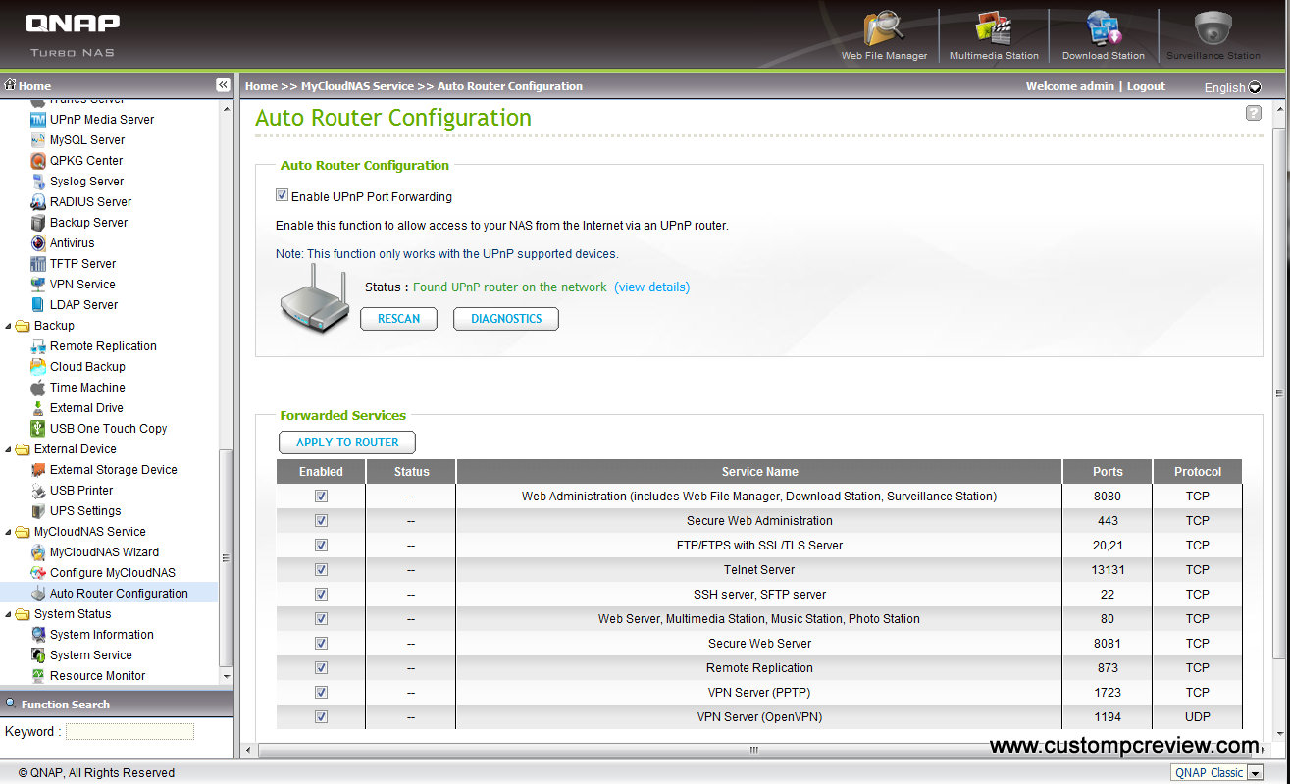Click UPS Settings icon
This screenshot has height=784, width=1290.
(38, 510)
